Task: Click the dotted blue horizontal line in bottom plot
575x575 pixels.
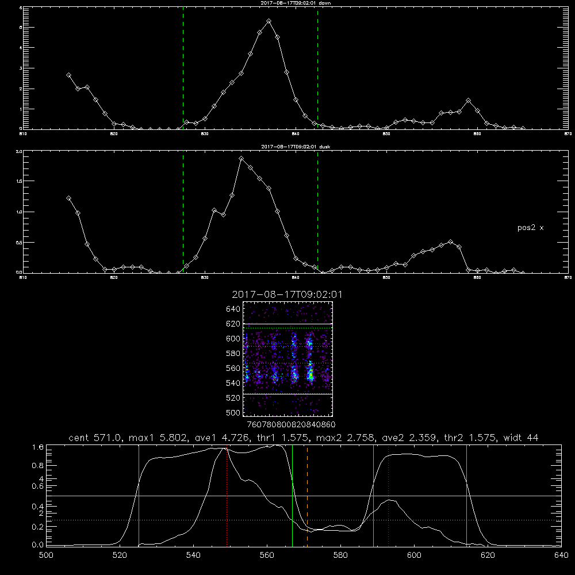Action: [304, 520]
